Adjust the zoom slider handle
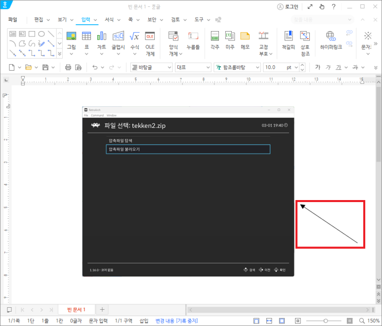 point(326,321)
